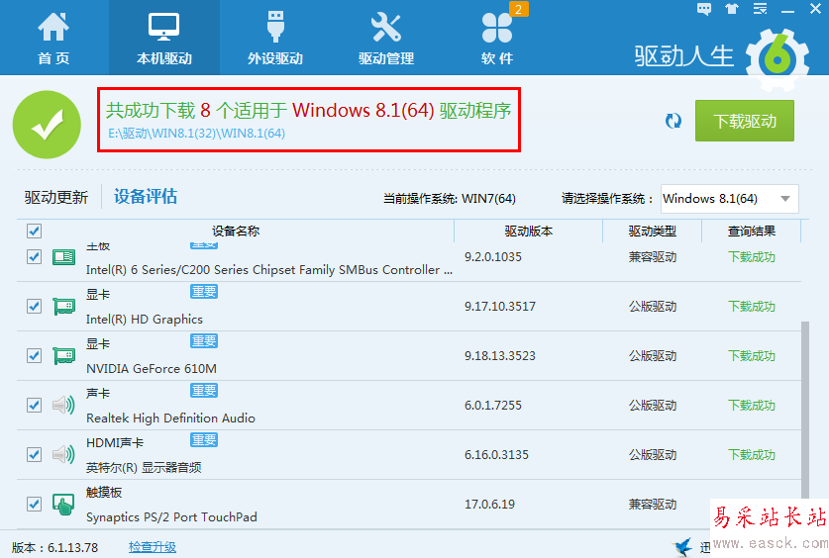The width and height of the screenshot is (829, 558).
Task: Click the orange badge showing 2
Action: point(519,9)
